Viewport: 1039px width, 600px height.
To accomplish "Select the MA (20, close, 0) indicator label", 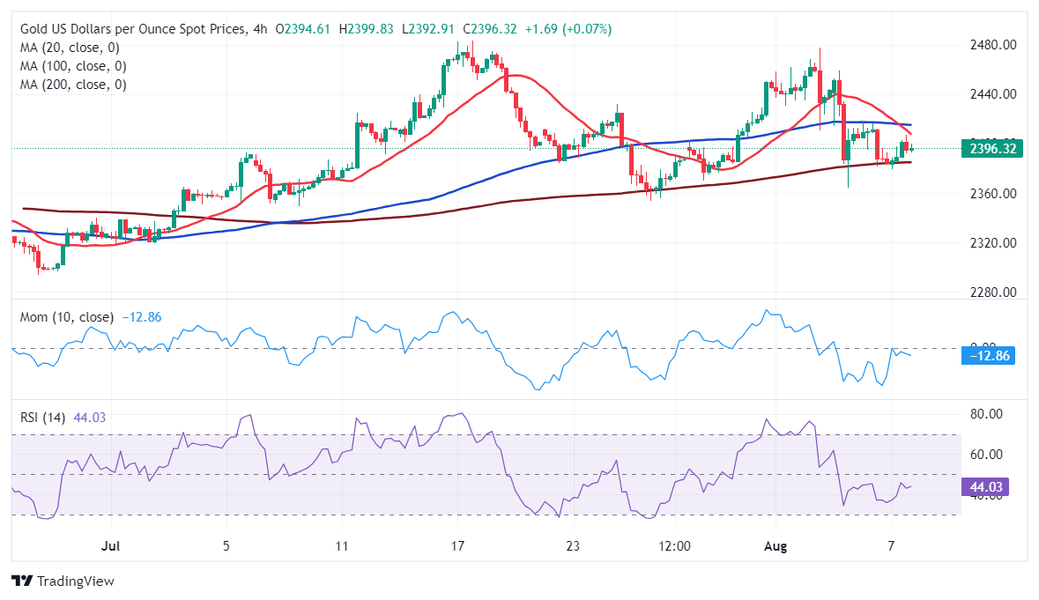I will 70,48.
